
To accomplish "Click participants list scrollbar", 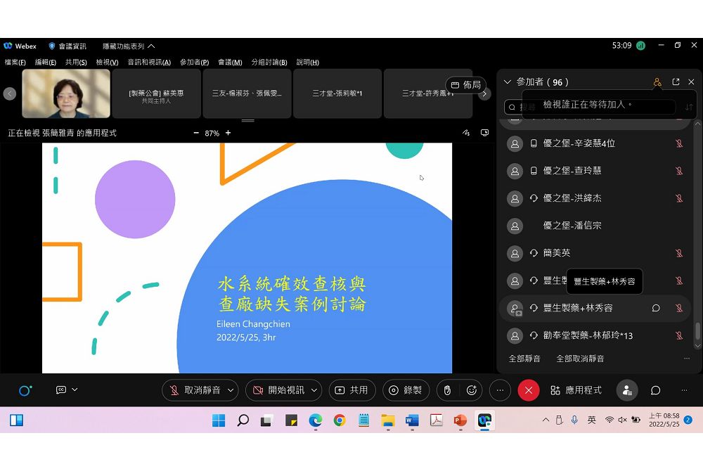I will click(x=697, y=332).
